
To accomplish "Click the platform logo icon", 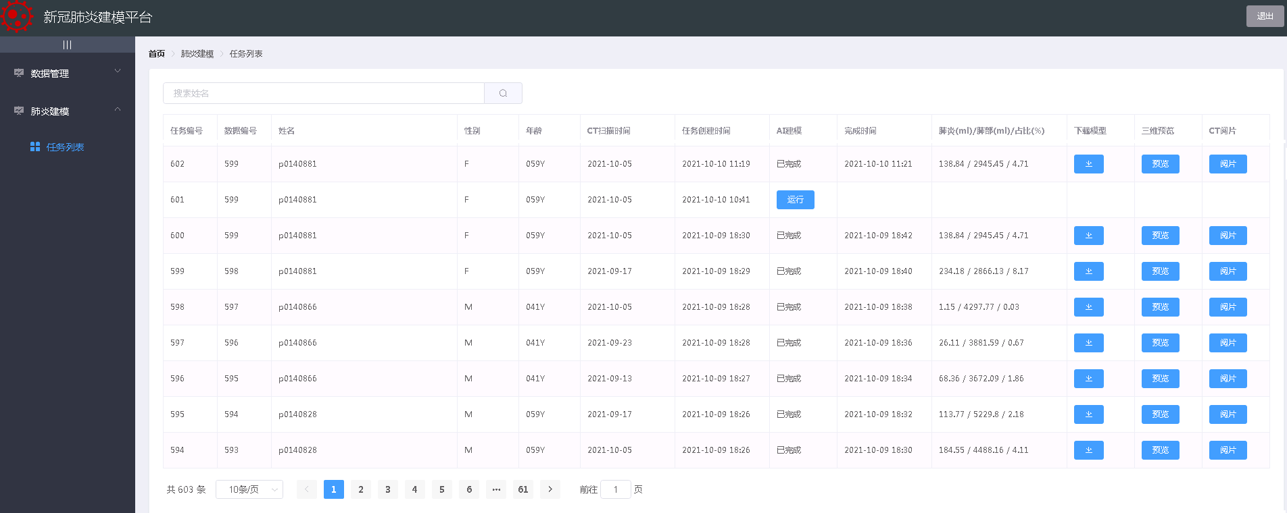I will pos(17,16).
